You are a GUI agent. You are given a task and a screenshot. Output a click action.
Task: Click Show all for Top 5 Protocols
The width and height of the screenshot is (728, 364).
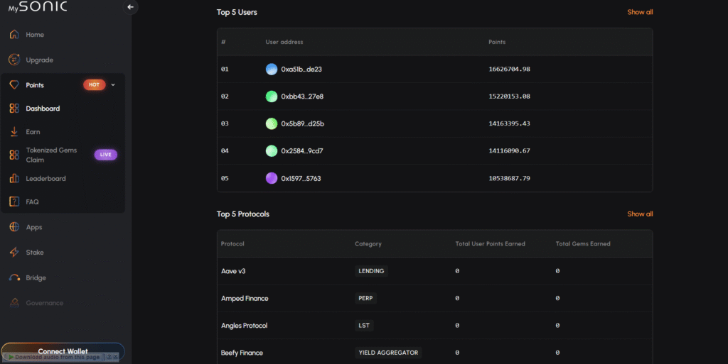pos(640,214)
